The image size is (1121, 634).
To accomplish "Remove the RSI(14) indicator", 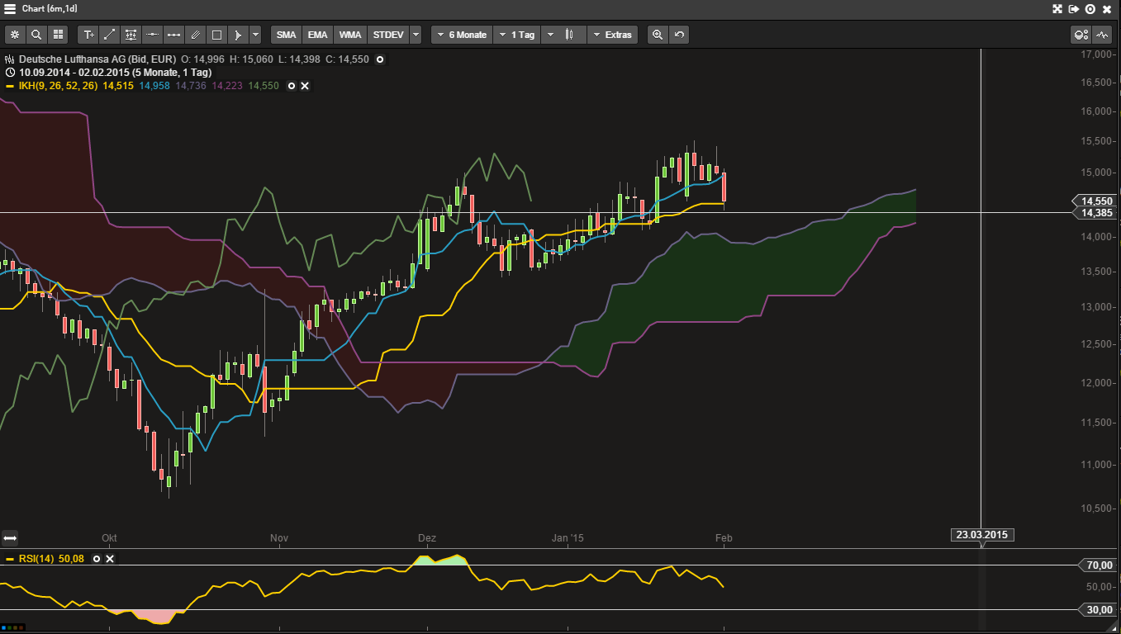I will tap(110, 559).
